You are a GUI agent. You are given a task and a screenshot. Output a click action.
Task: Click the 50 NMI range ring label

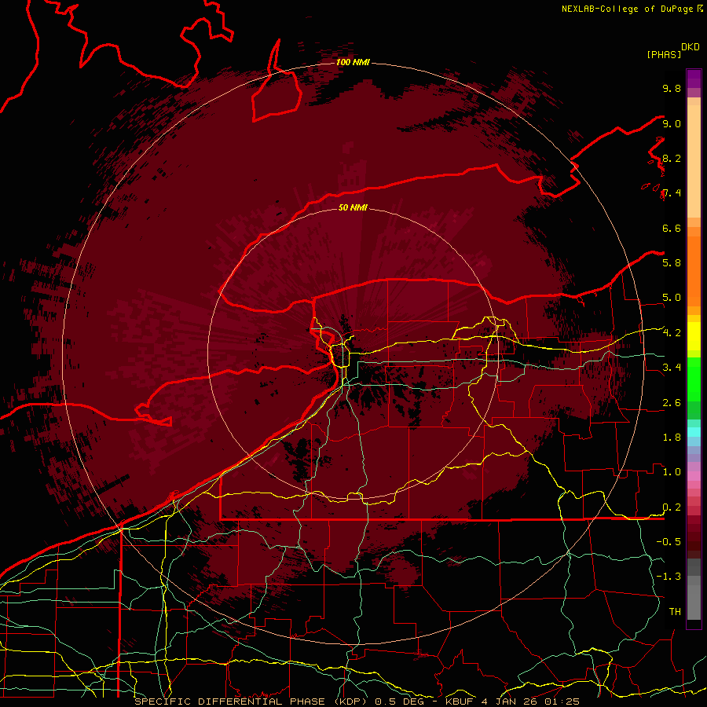tap(353, 207)
